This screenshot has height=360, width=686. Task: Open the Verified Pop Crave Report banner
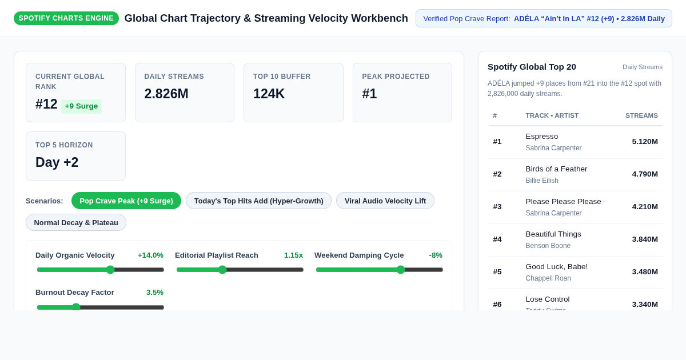click(x=544, y=18)
